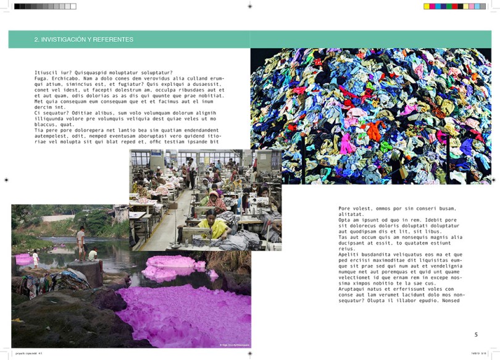Click the bottom center registration mark

250,354
